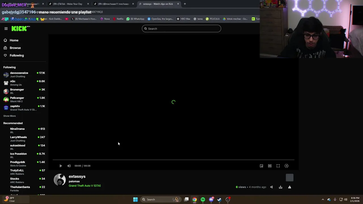
Task: Switch to @mechaaax11 TikTok tab
Action: pos(114,4)
